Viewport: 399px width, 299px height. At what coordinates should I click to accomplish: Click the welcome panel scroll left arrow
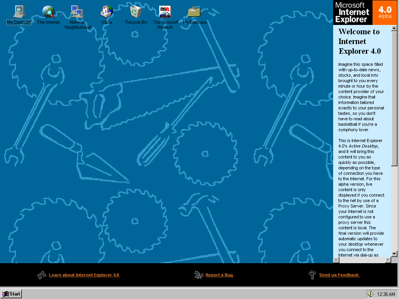point(336,260)
